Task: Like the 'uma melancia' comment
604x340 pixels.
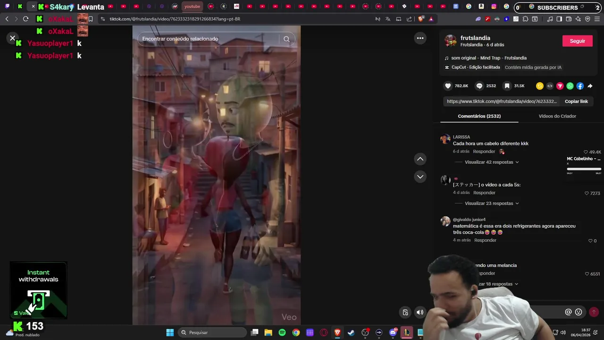Action: [587, 274]
